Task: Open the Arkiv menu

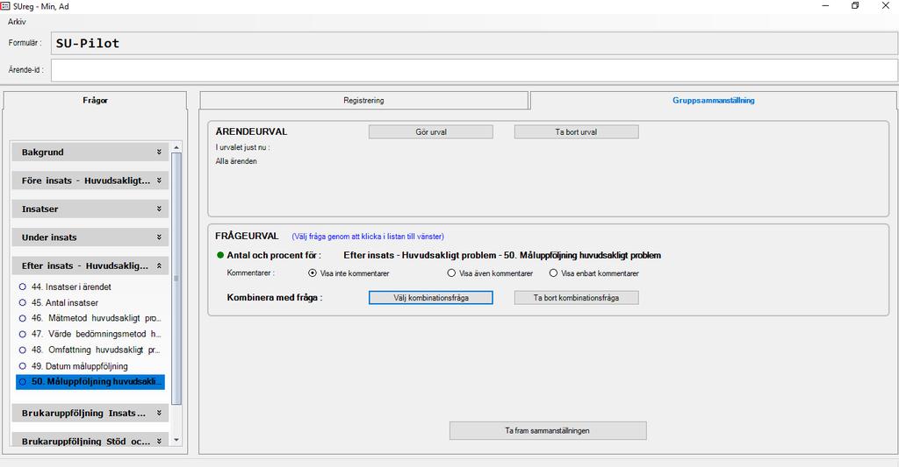Action: click(x=17, y=22)
